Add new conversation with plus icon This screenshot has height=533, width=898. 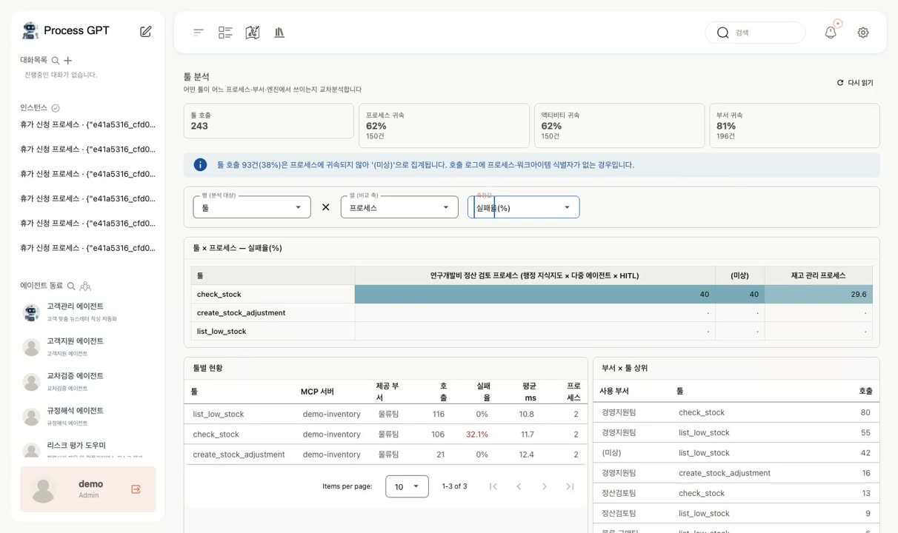pos(67,60)
